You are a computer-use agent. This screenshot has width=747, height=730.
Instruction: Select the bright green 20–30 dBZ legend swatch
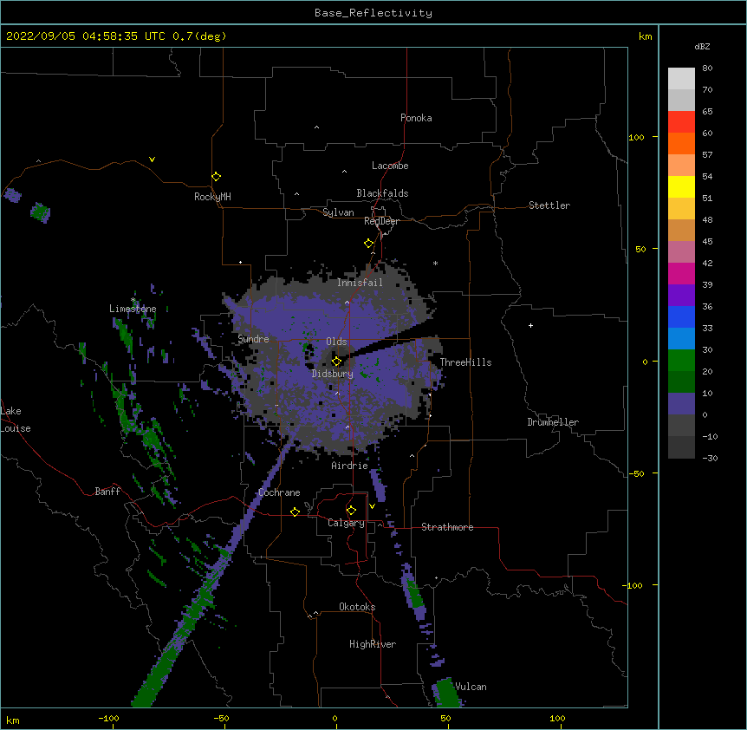[681, 361]
